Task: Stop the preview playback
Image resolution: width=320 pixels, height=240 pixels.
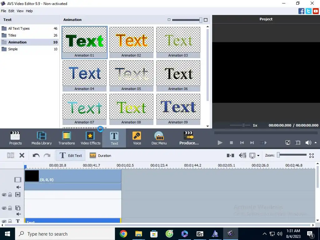Action: (x=231, y=142)
